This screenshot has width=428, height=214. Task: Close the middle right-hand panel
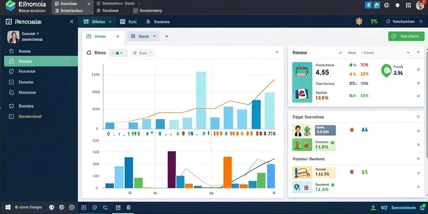tap(418, 117)
